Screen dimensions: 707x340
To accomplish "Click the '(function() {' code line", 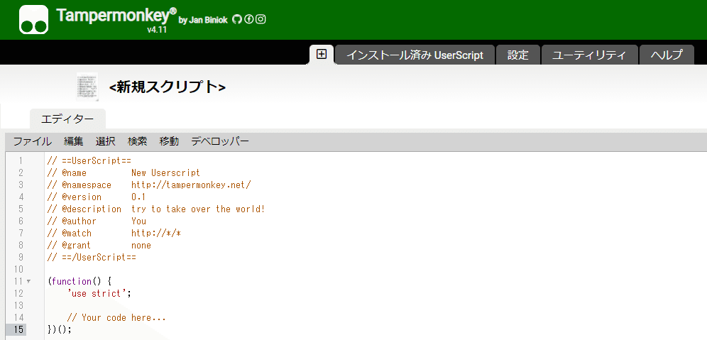I will pyautogui.click(x=79, y=281).
